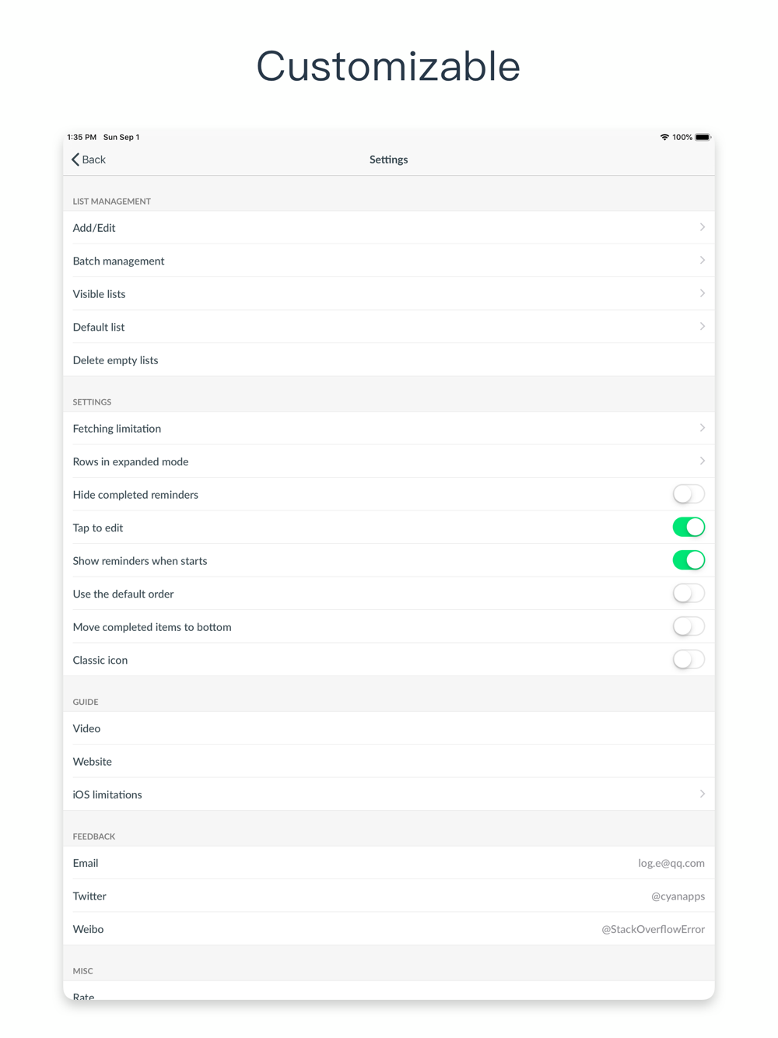Expand Visible lists chevron
778x1038 pixels.
coord(702,293)
